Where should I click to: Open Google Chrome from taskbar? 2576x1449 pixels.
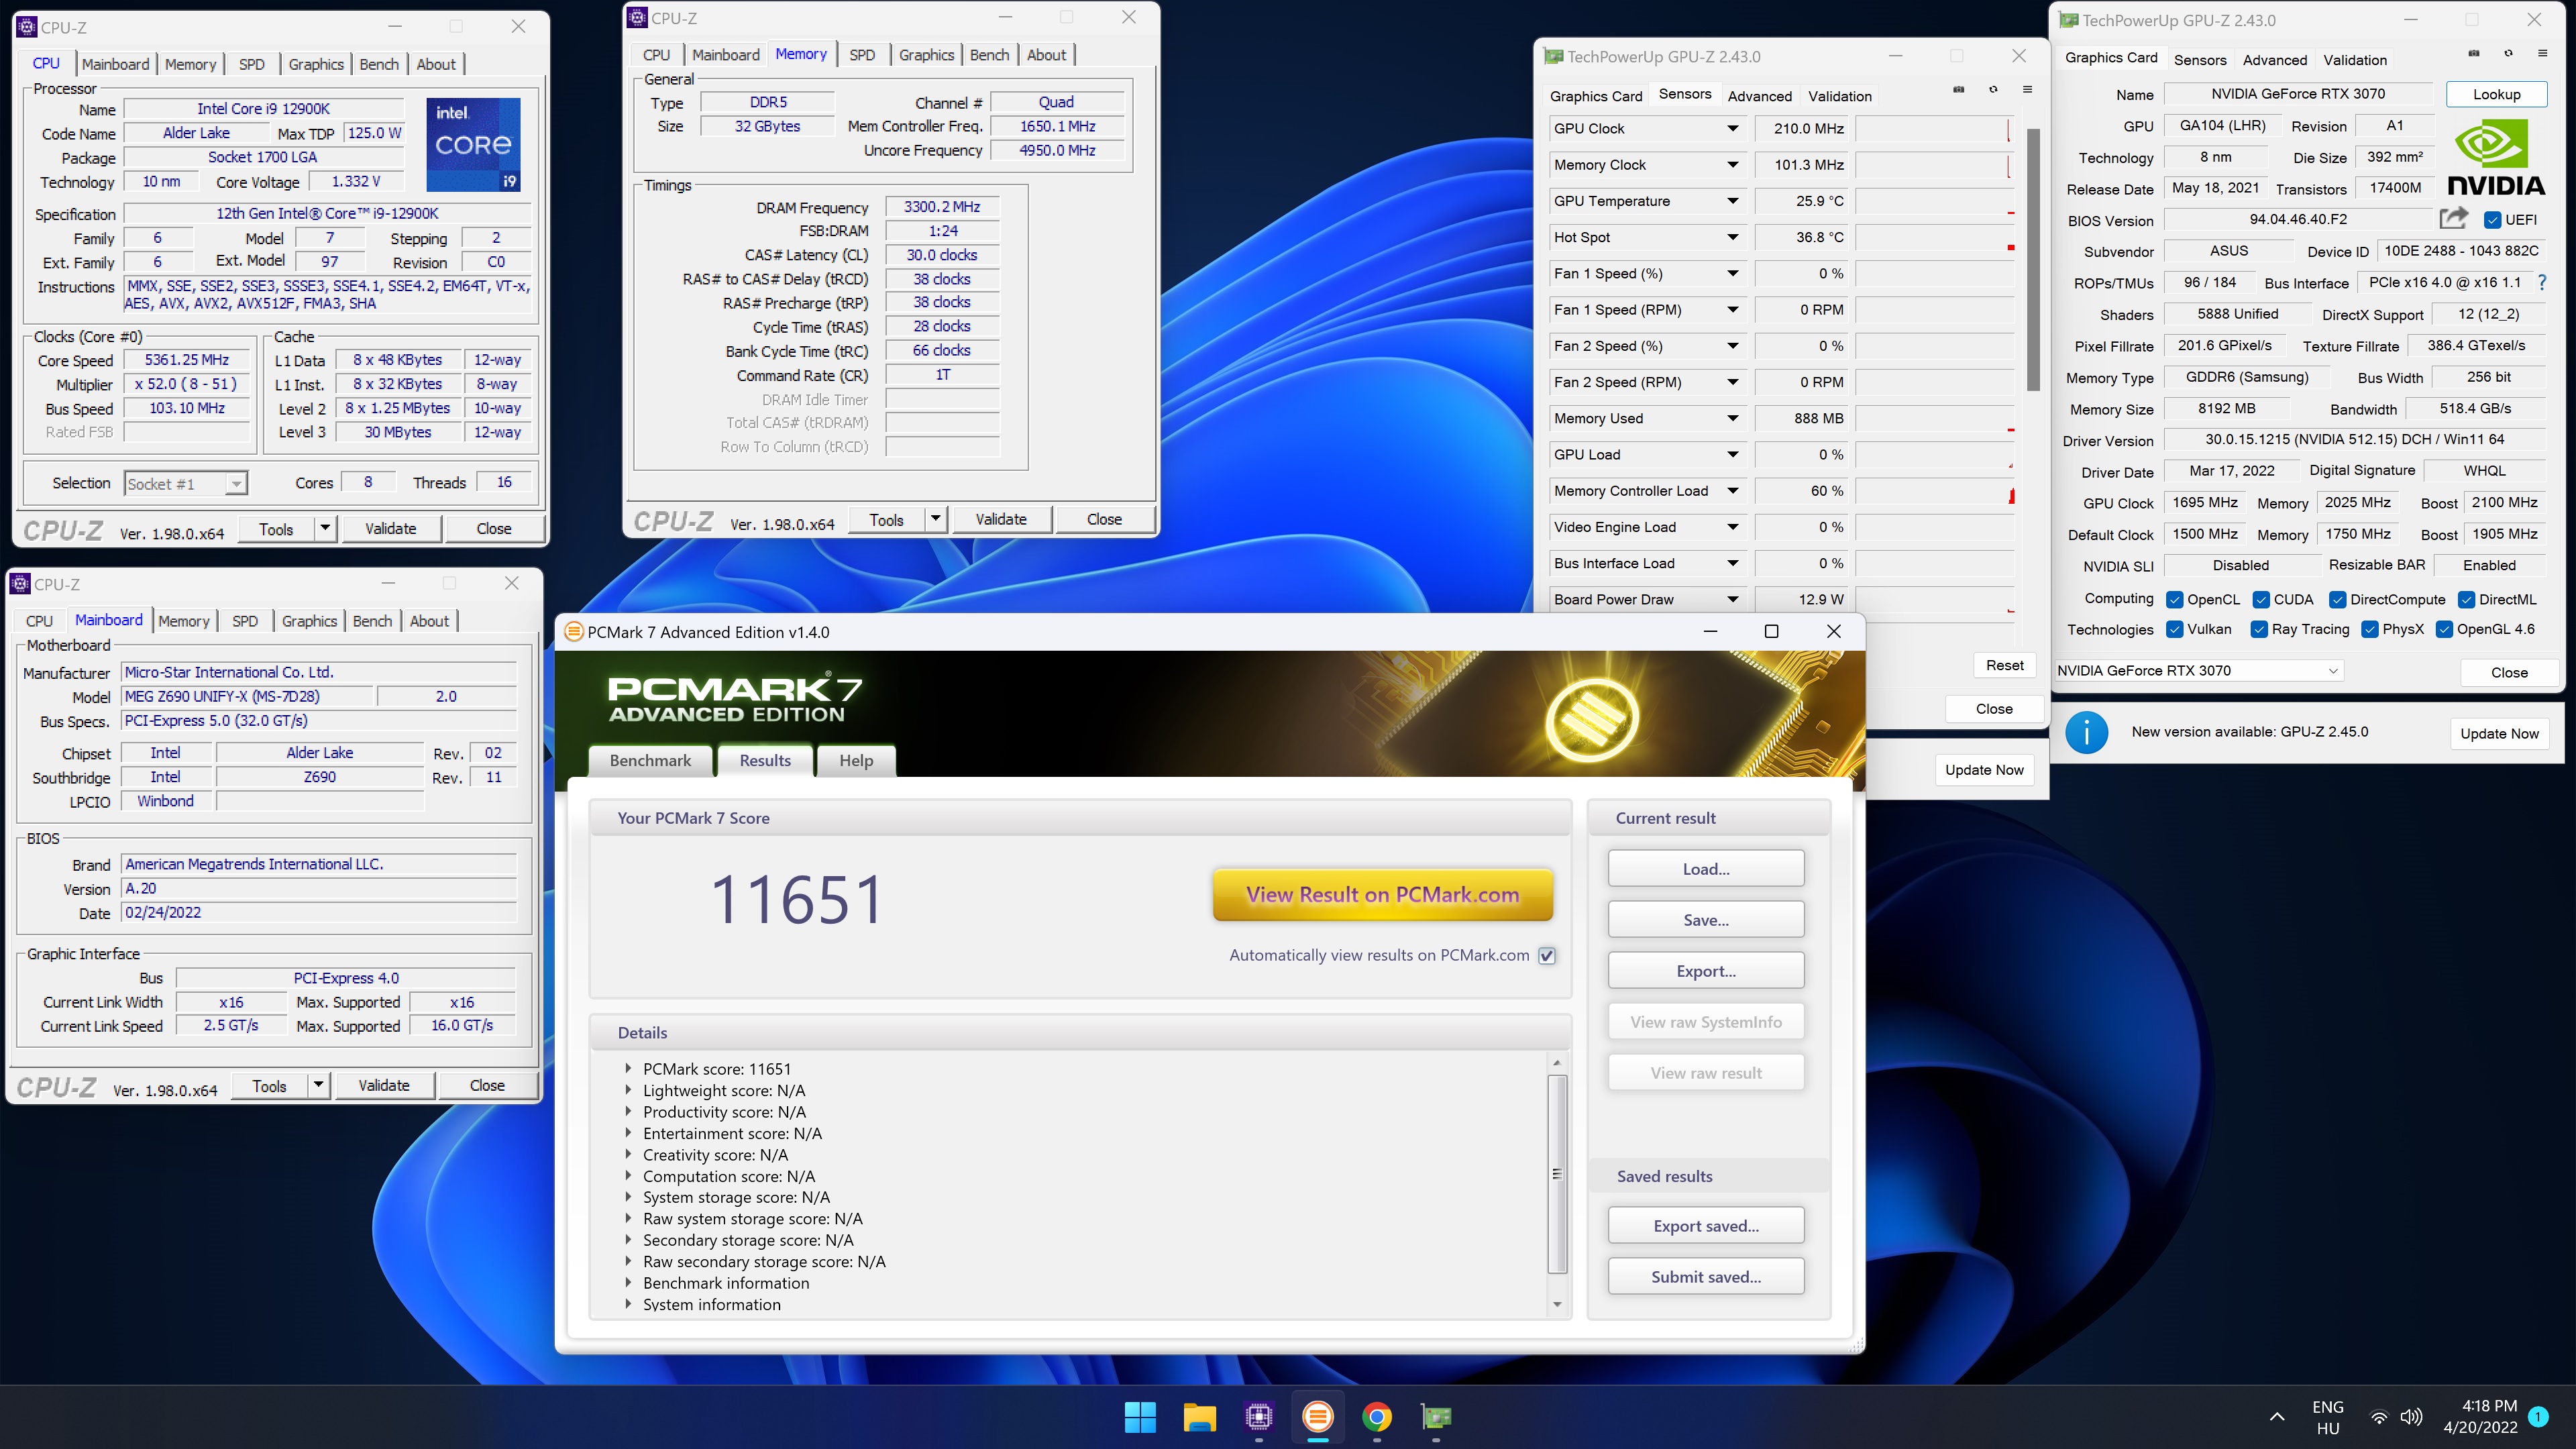1377,1416
